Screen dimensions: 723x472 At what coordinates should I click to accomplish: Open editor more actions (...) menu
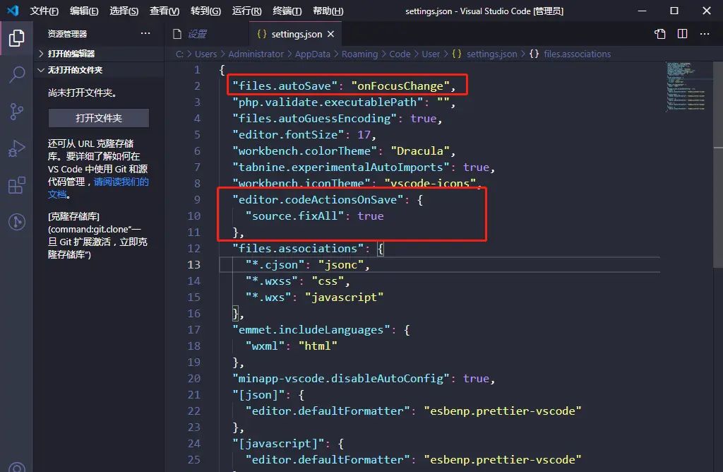pyautogui.click(x=705, y=33)
